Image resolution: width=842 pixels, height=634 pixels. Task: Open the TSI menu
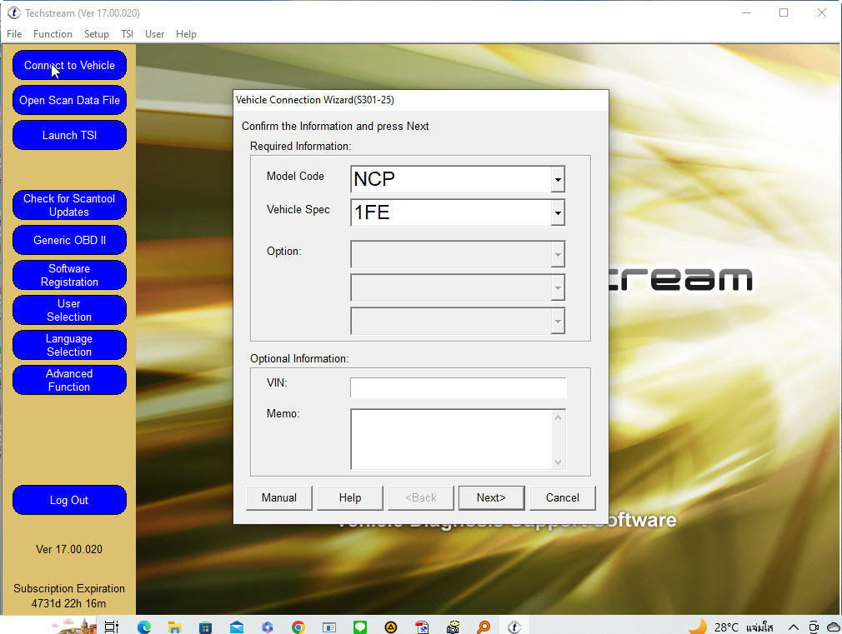coord(127,34)
